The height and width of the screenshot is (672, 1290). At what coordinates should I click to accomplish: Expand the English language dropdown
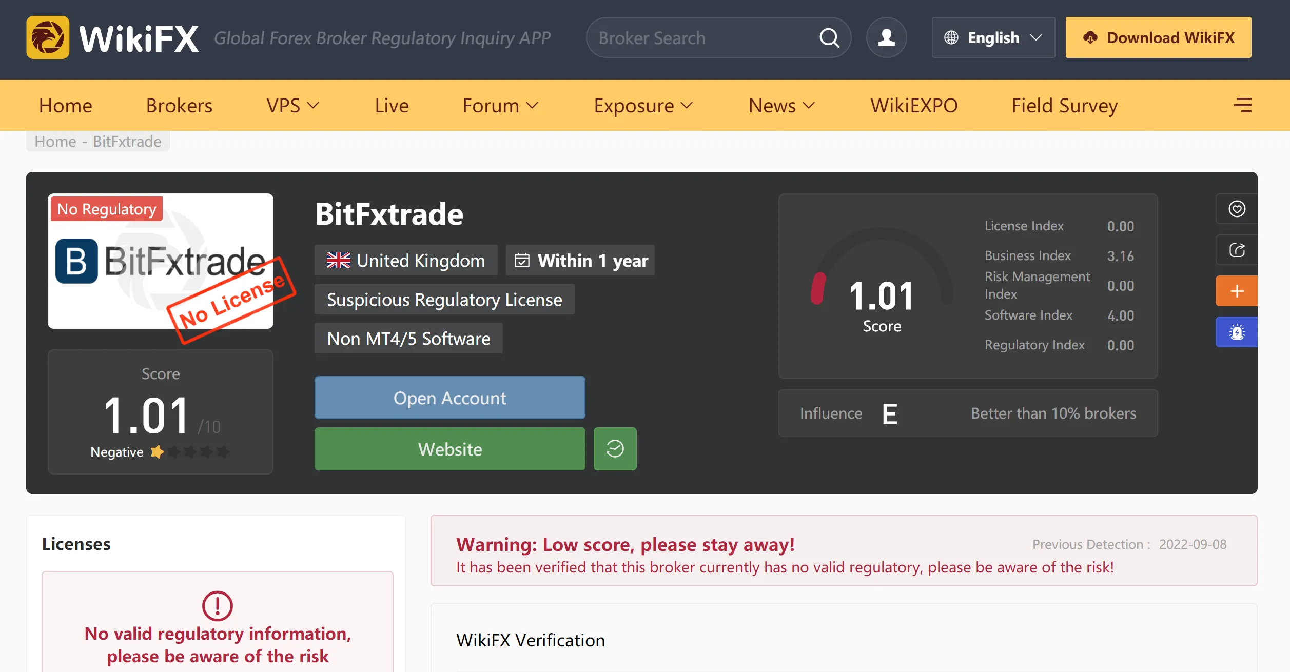(993, 37)
